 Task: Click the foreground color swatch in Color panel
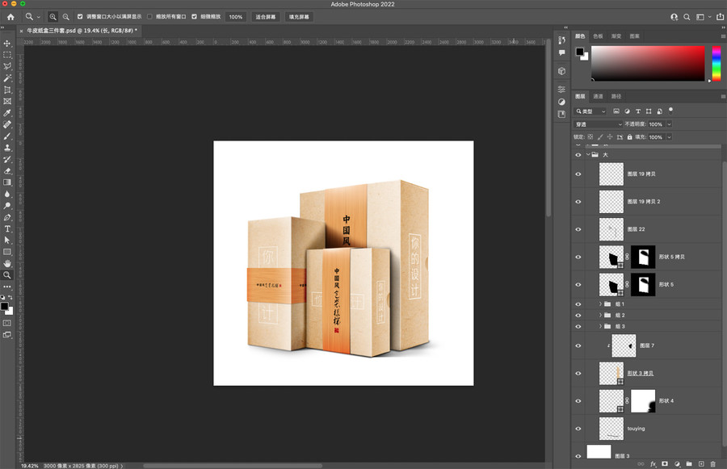[579, 52]
